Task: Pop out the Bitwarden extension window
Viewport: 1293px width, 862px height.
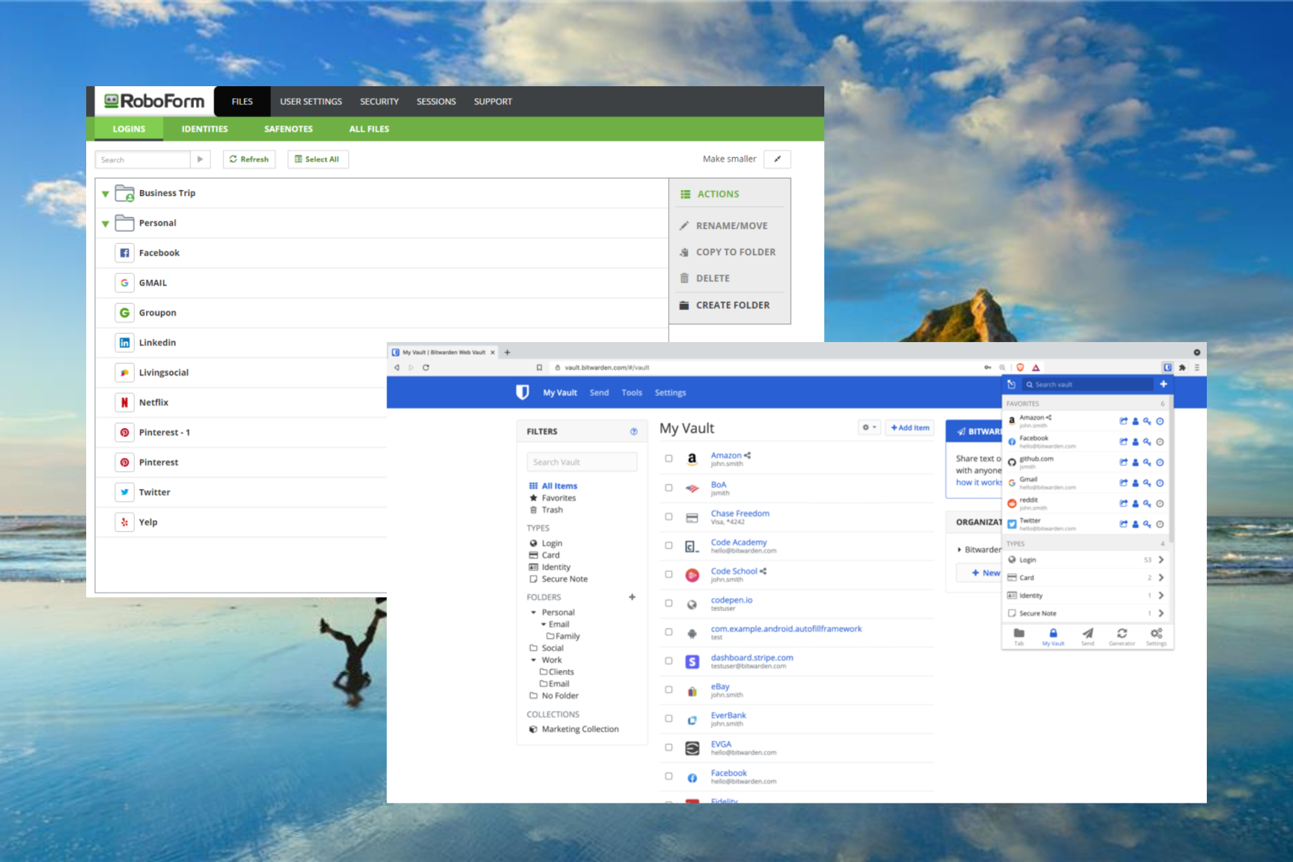Action: [x=1011, y=385]
